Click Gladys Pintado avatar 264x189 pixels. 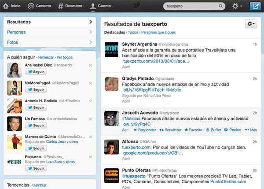tap(112, 84)
